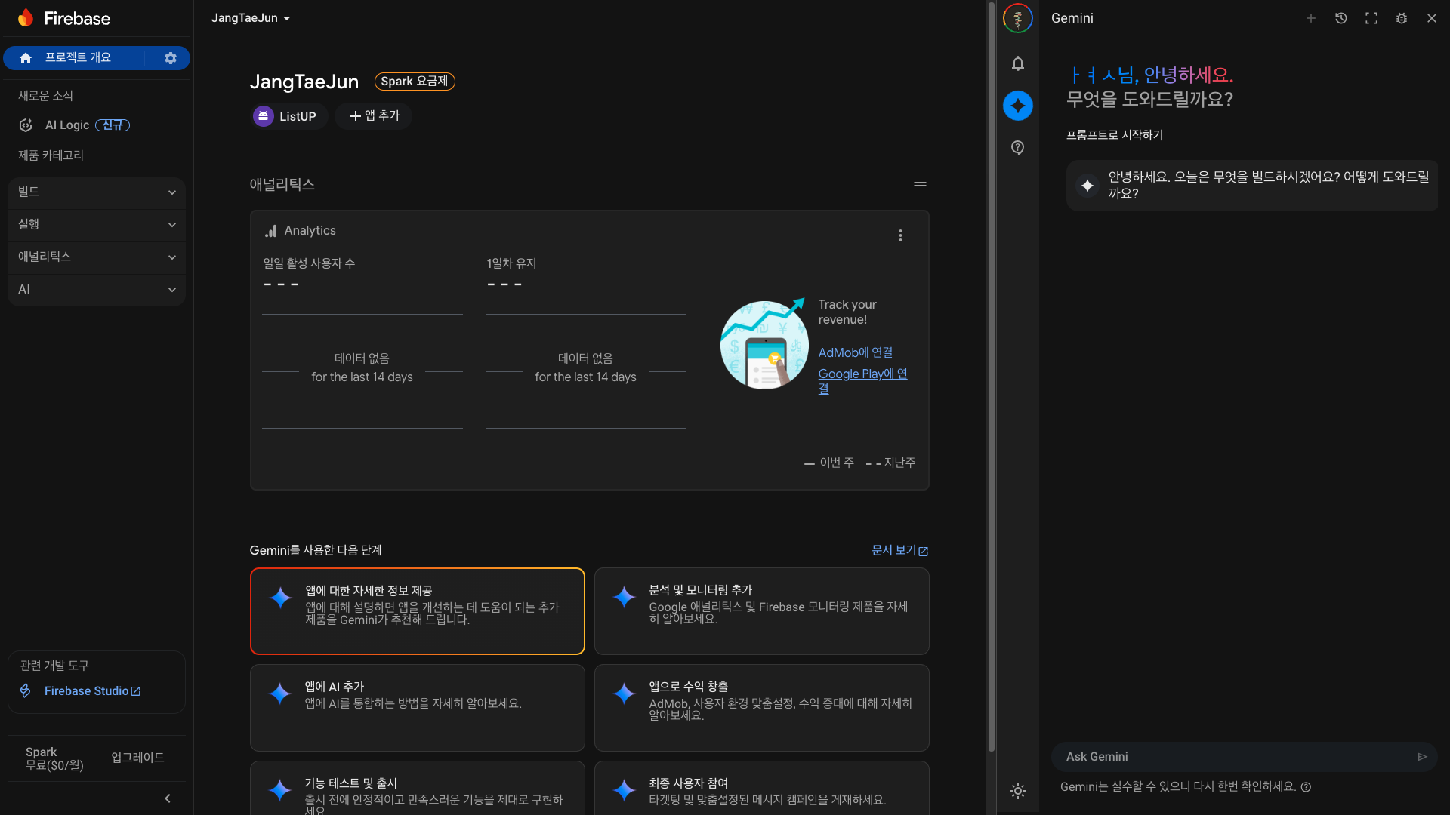Collapse the analytics section handle
1450x815 pixels.
tap(920, 184)
